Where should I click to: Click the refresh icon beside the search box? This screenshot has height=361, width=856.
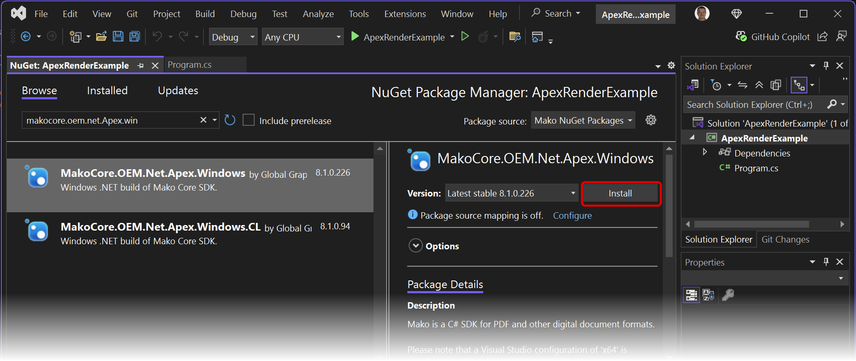[230, 120]
